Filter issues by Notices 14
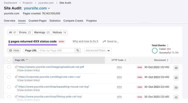188x103 pixels. 59,32
